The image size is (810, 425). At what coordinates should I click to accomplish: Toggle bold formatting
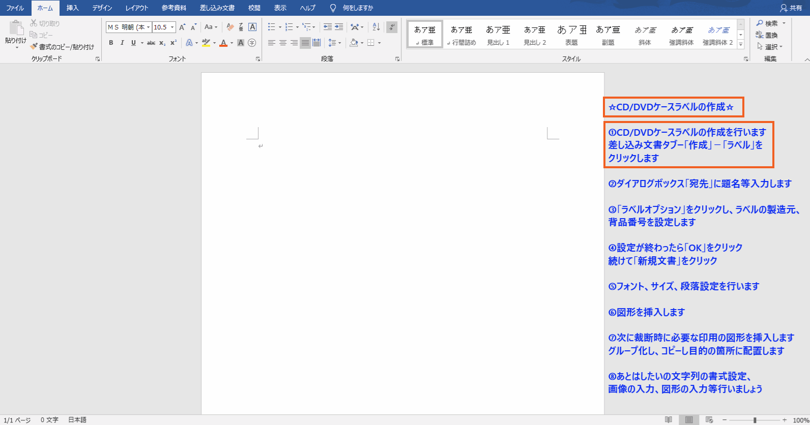pos(111,43)
